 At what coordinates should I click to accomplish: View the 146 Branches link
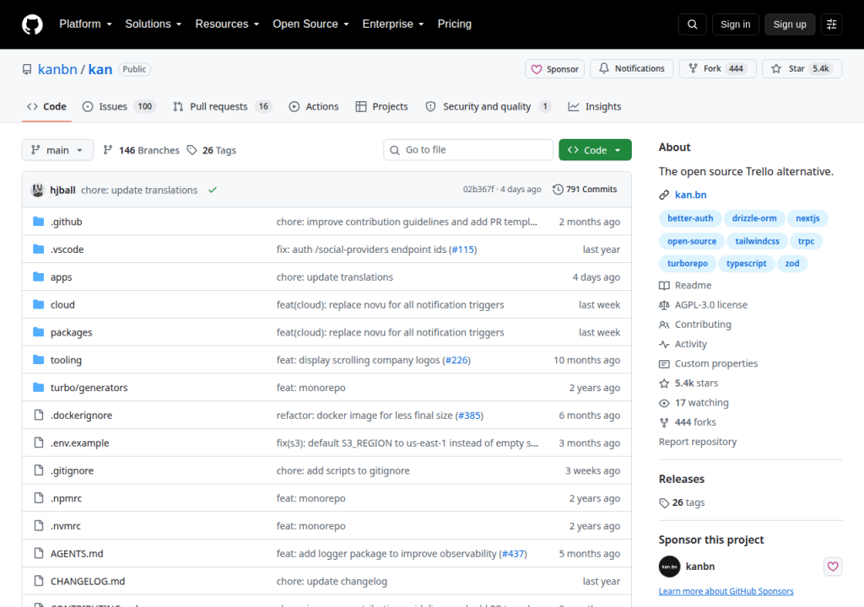141,150
